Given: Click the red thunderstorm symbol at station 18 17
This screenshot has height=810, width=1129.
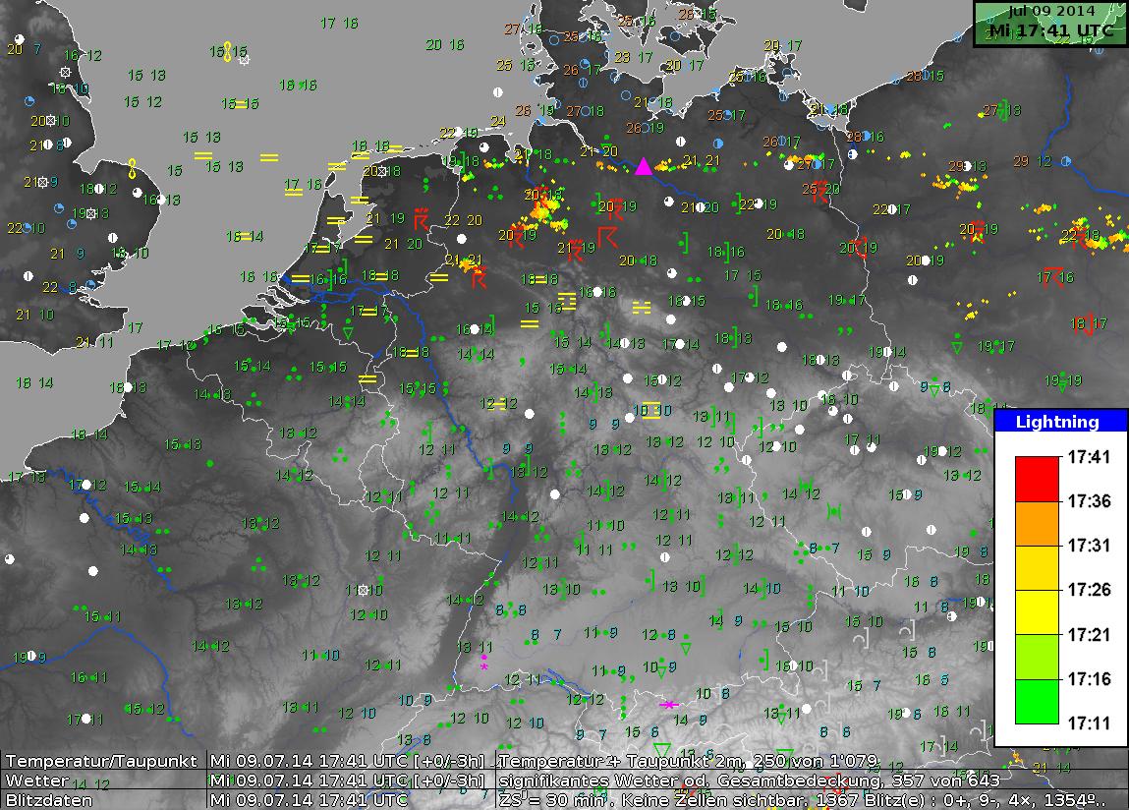Looking at the screenshot, I should tap(1087, 323).
